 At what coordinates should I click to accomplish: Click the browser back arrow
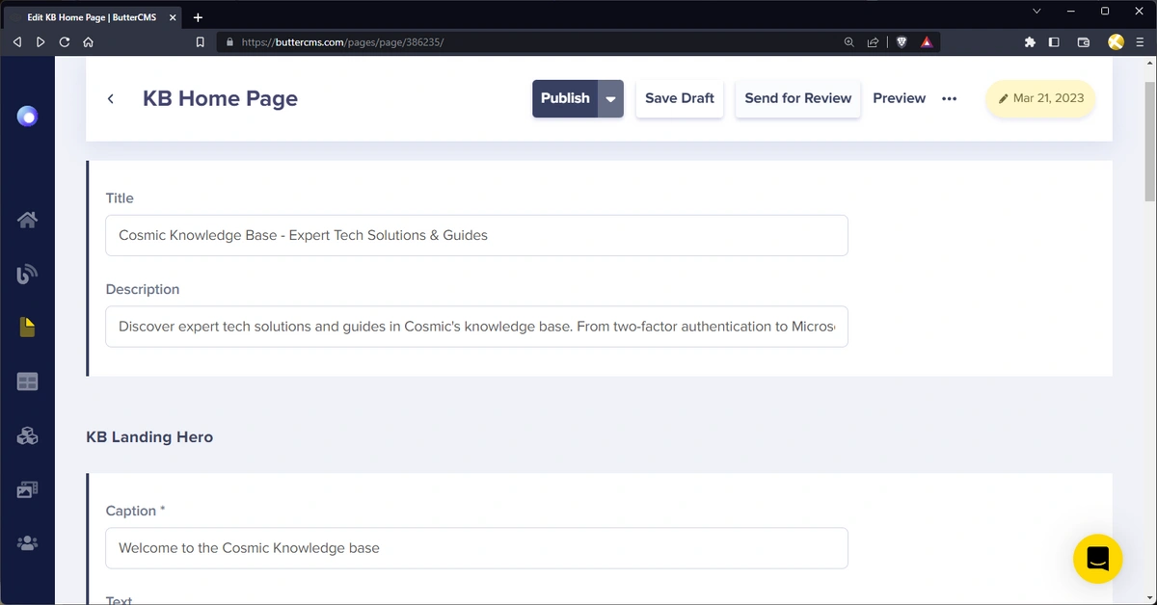coord(16,42)
